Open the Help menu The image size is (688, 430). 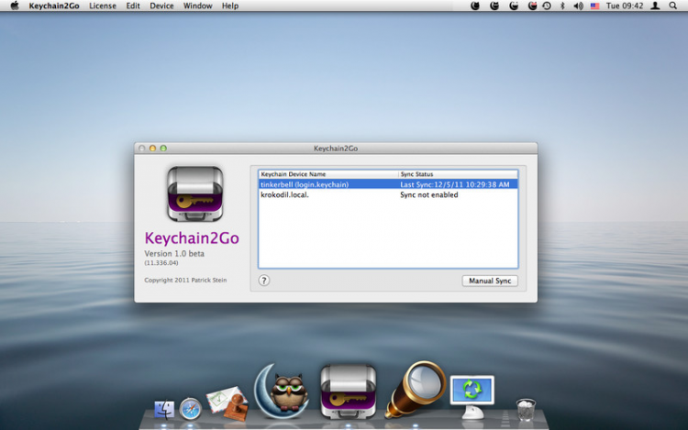pos(230,6)
